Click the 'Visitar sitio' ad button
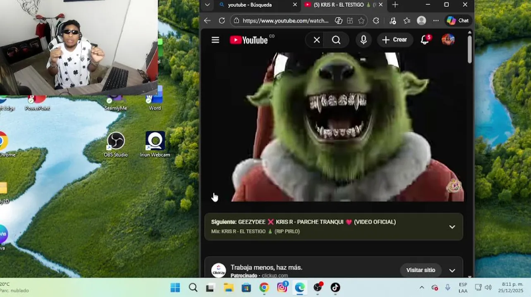The image size is (531, 297). pos(421,270)
